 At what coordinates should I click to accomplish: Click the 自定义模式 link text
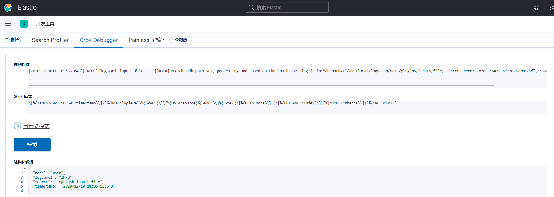coord(36,126)
